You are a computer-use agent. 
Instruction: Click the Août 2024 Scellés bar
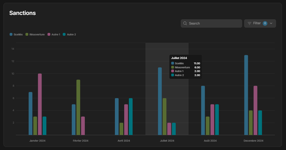point(203,111)
